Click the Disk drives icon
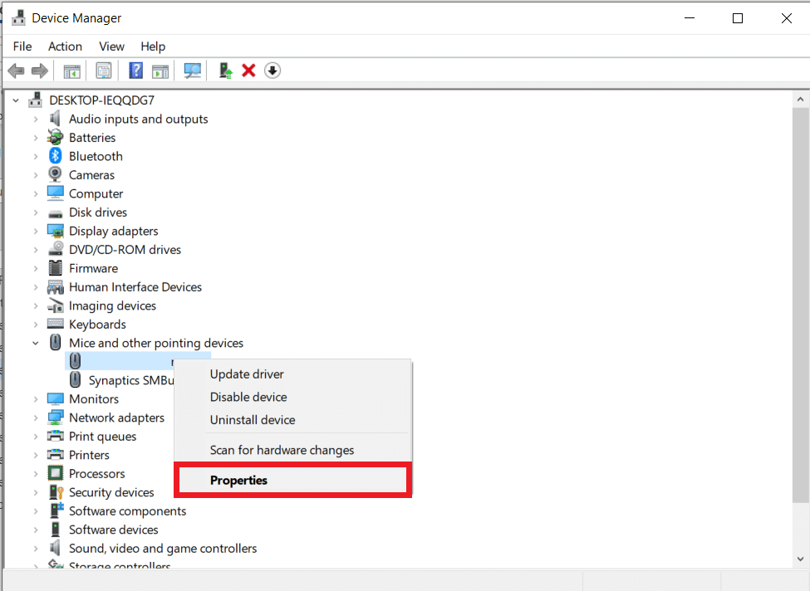This screenshot has width=810, height=591. 56,213
